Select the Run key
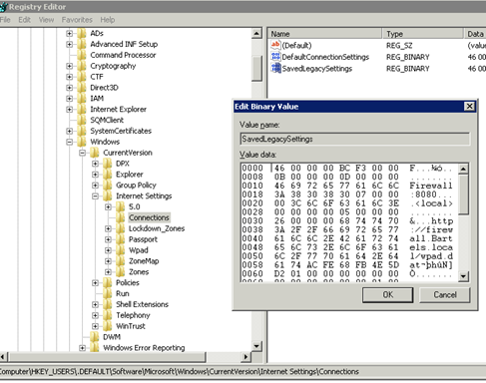Screen dimensions: 486x383 (x=123, y=294)
